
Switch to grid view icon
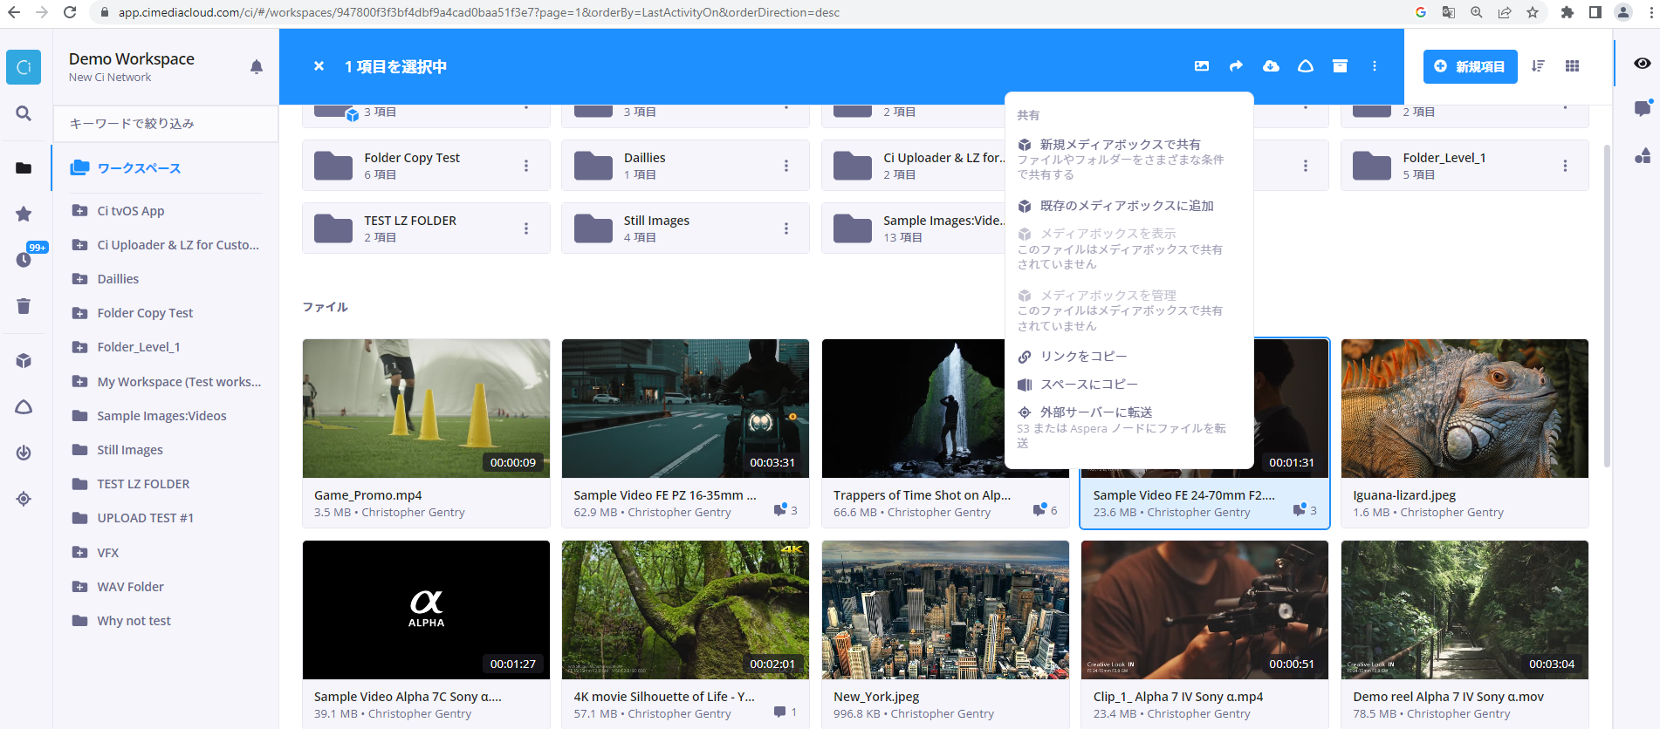tap(1572, 66)
